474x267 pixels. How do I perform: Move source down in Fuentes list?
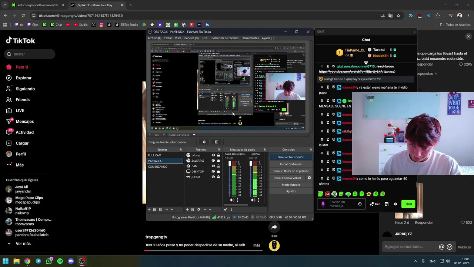pyautogui.click(x=210, y=210)
